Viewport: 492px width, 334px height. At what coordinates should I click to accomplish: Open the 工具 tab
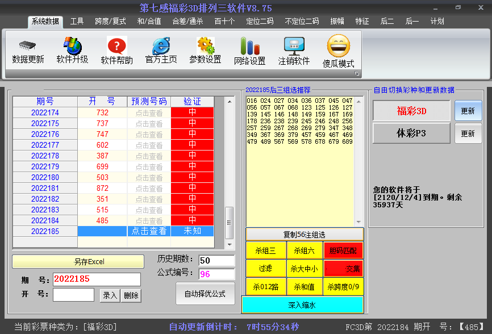click(77, 22)
